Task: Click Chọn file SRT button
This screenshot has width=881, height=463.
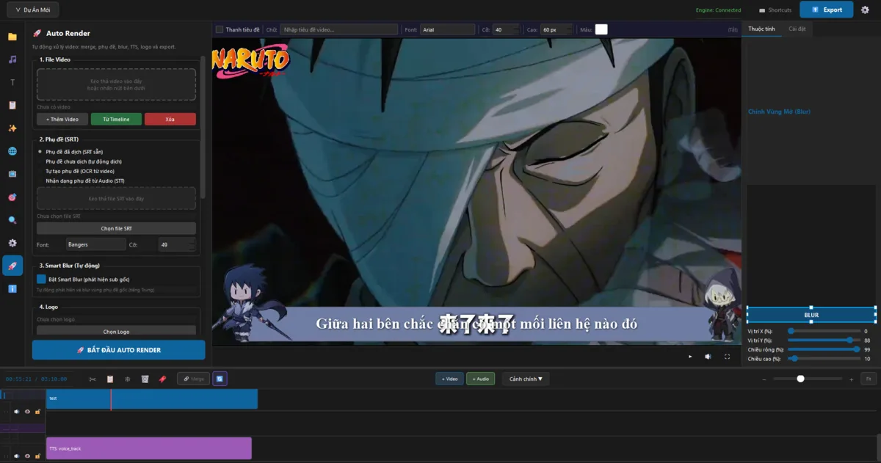Action: pos(116,228)
